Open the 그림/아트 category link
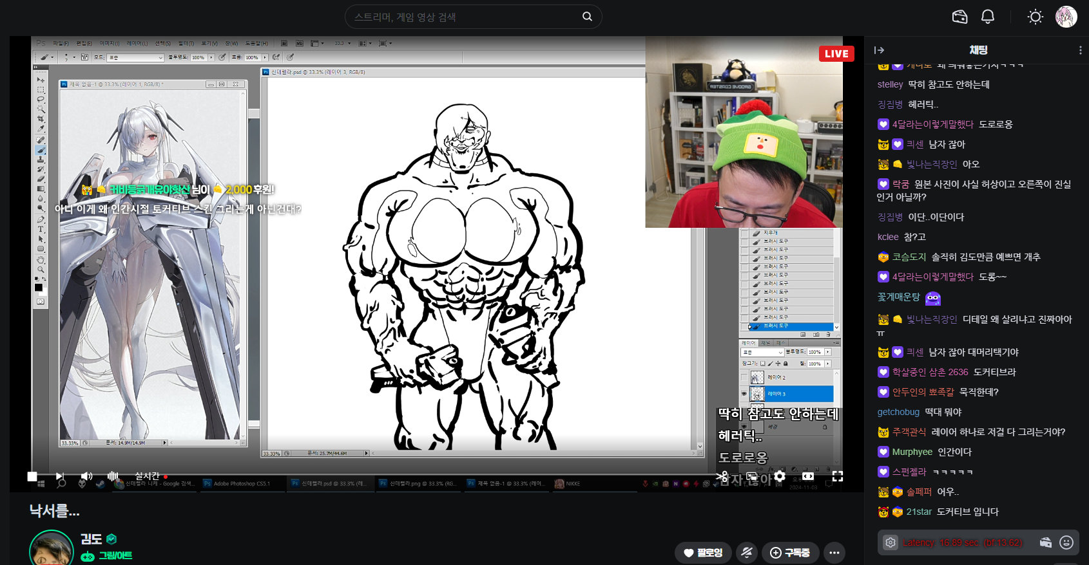The height and width of the screenshot is (565, 1089). pos(115,555)
